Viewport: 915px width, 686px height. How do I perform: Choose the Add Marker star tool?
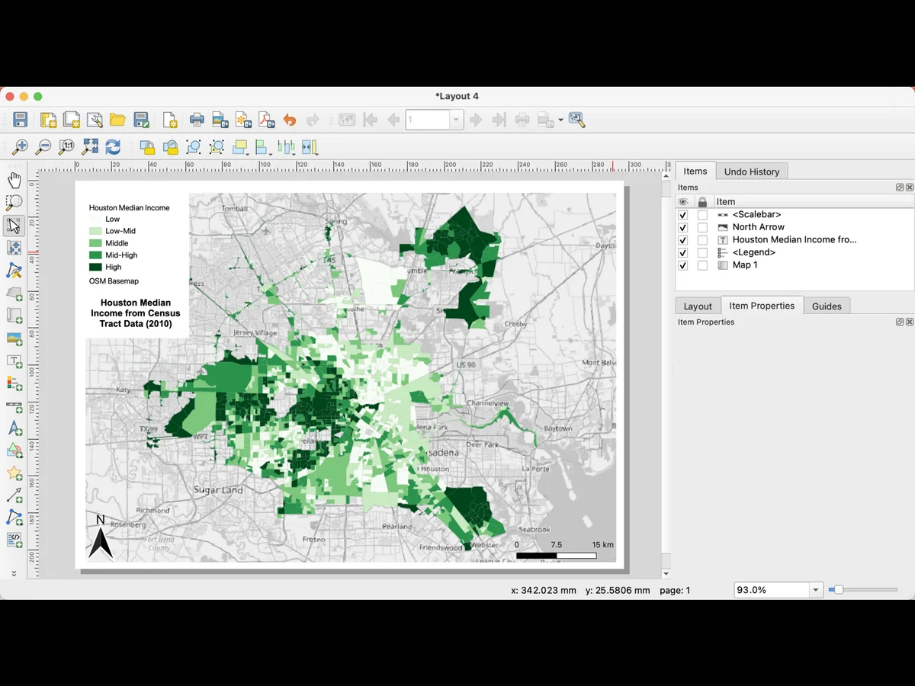tap(14, 473)
